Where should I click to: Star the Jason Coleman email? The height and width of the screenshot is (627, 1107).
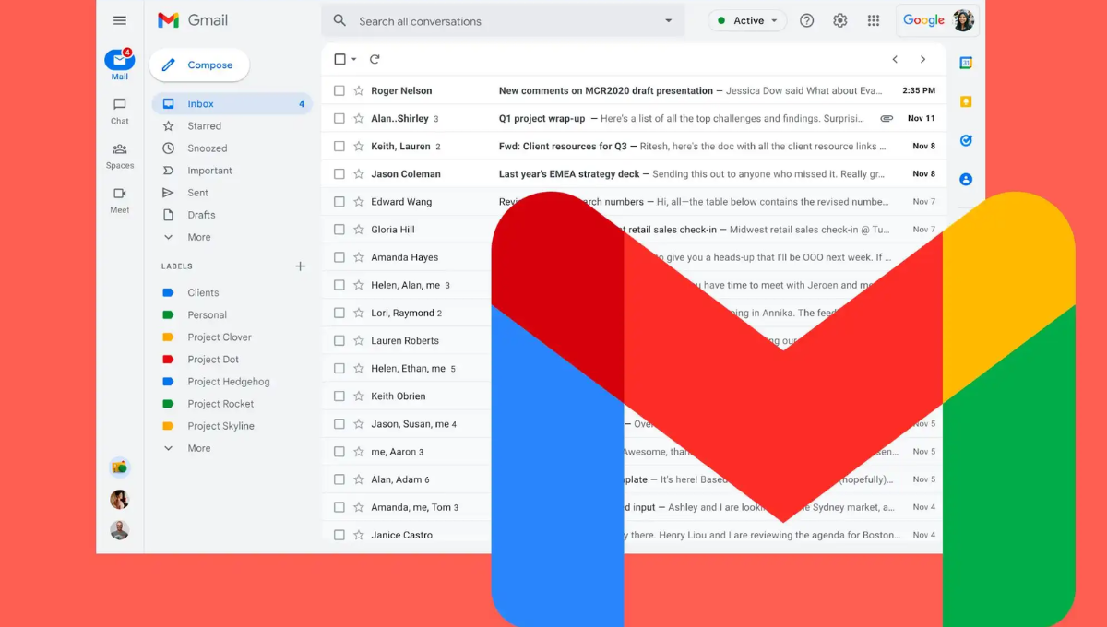(x=359, y=173)
